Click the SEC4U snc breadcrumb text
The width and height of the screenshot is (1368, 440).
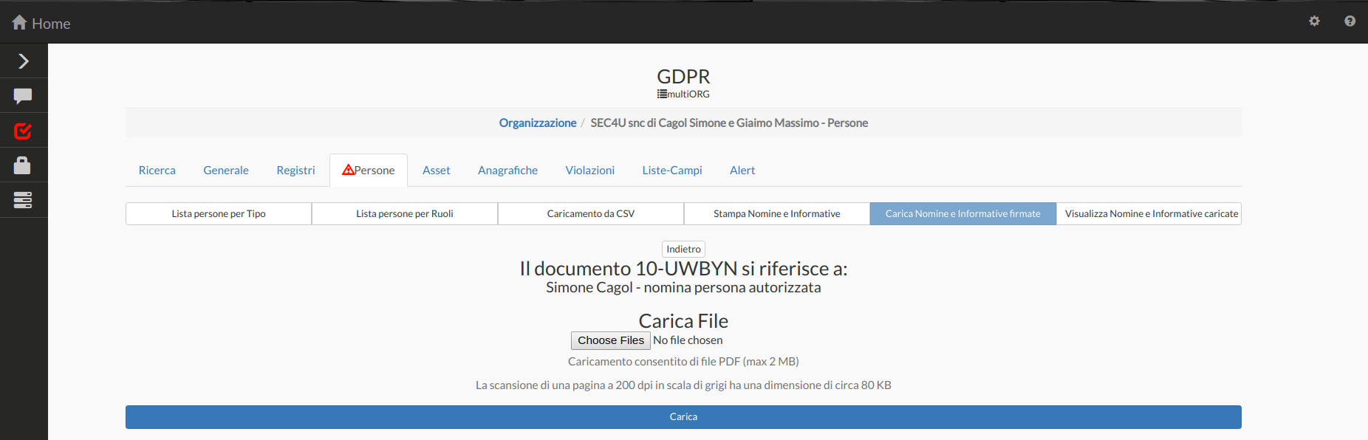pyautogui.click(x=729, y=123)
